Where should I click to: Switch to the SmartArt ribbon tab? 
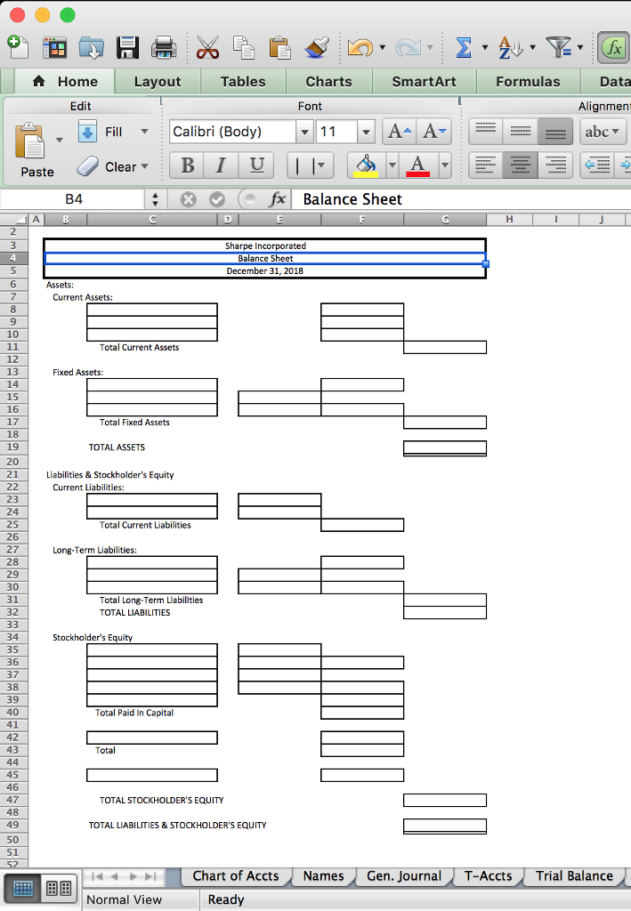point(424,81)
